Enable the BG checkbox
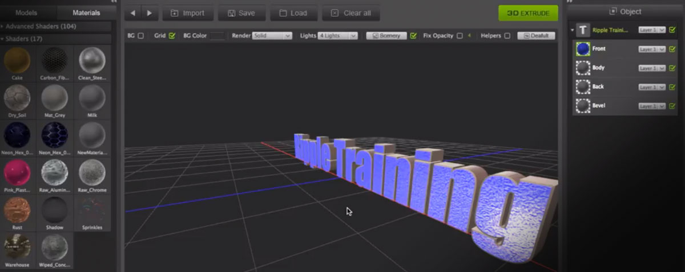The height and width of the screenshot is (272, 685). [x=141, y=36]
